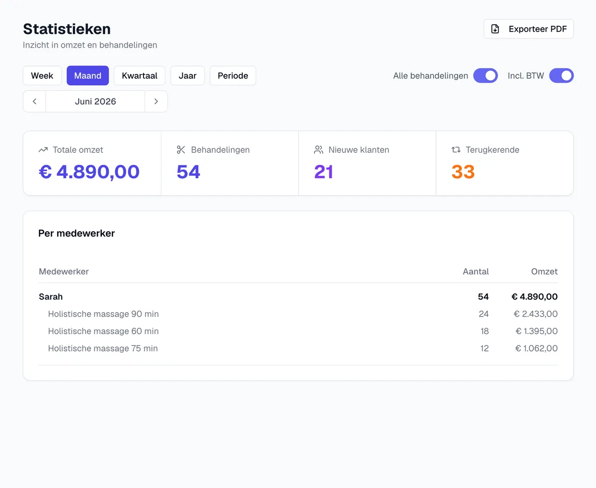Open the custom Periode option
The image size is (596, 488).
point(233,76)
